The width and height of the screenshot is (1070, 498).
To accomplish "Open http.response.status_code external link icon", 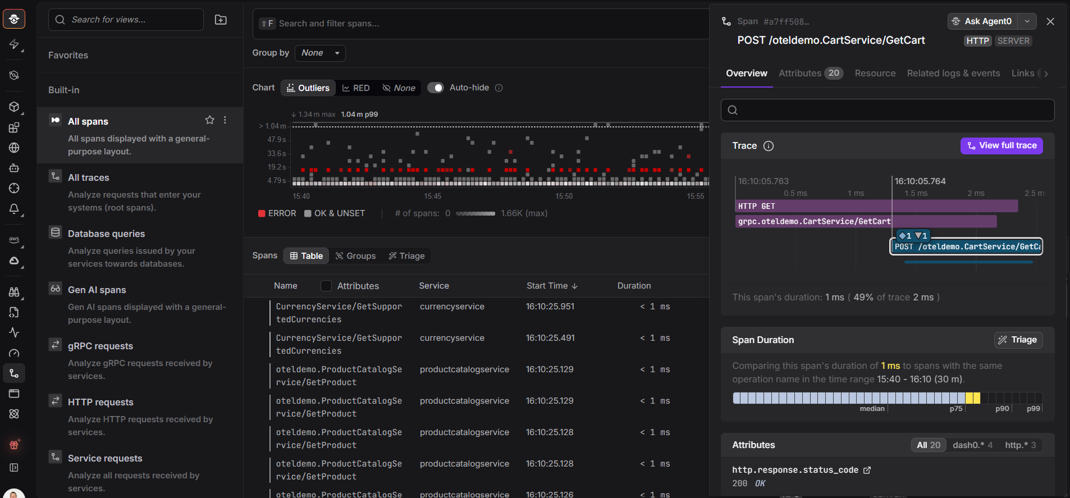I will pos(867,470).
